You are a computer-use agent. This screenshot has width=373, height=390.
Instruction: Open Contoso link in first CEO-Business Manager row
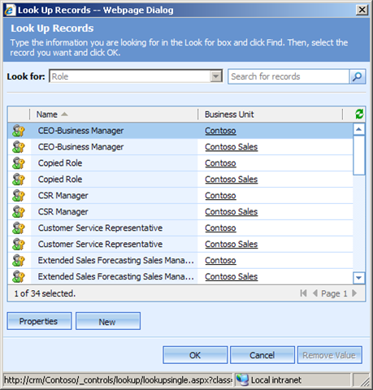(220, 131)
